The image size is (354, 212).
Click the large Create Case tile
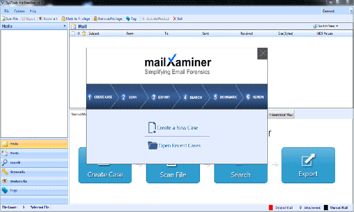[x=105, y=173]
